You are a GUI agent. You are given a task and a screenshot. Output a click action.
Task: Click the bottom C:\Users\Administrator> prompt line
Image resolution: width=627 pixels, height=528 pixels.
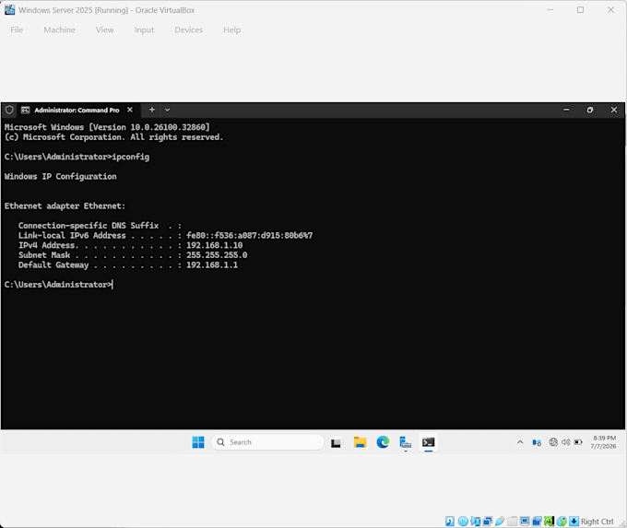tap(58, 285)
